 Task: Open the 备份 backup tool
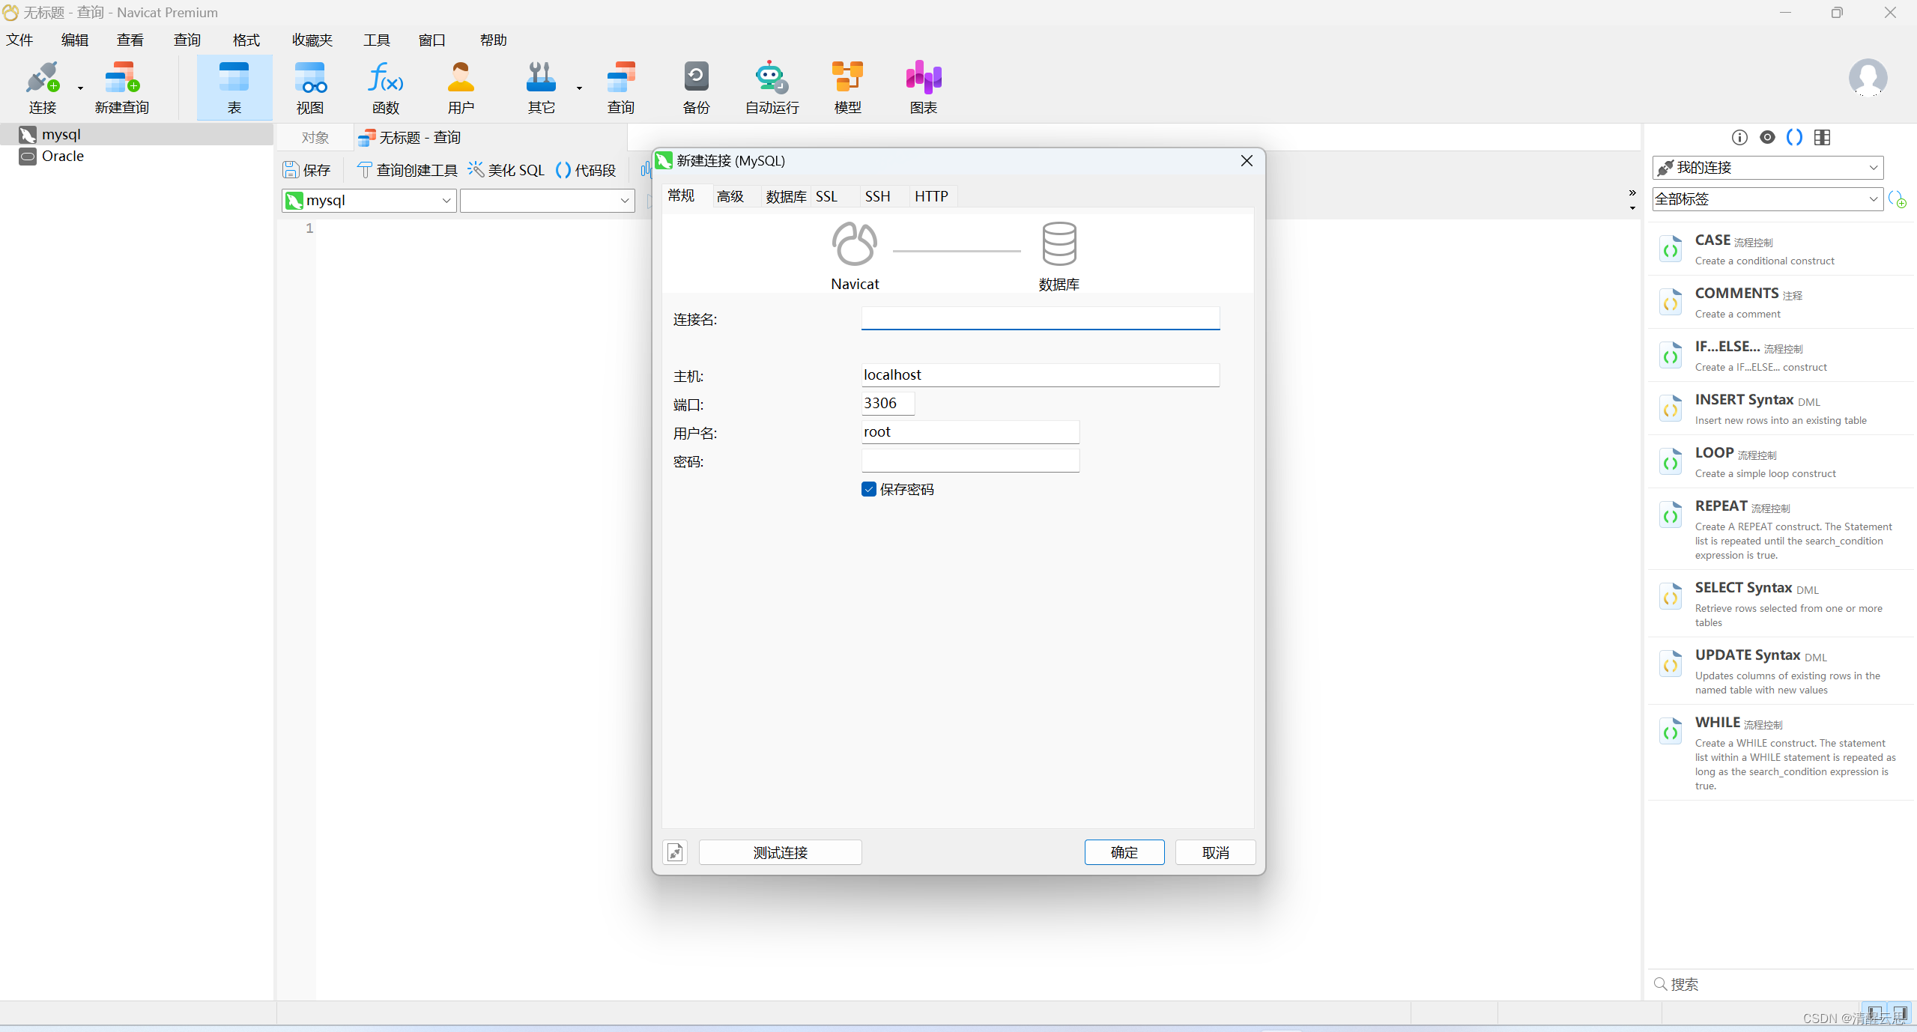pyautogui.click(x=695, y=88)
